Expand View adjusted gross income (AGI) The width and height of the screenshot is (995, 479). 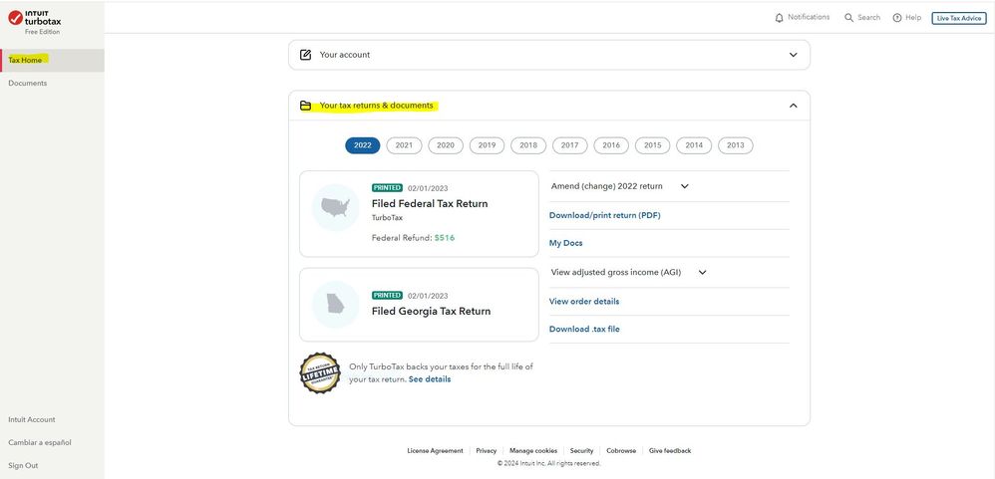point(702,272)
